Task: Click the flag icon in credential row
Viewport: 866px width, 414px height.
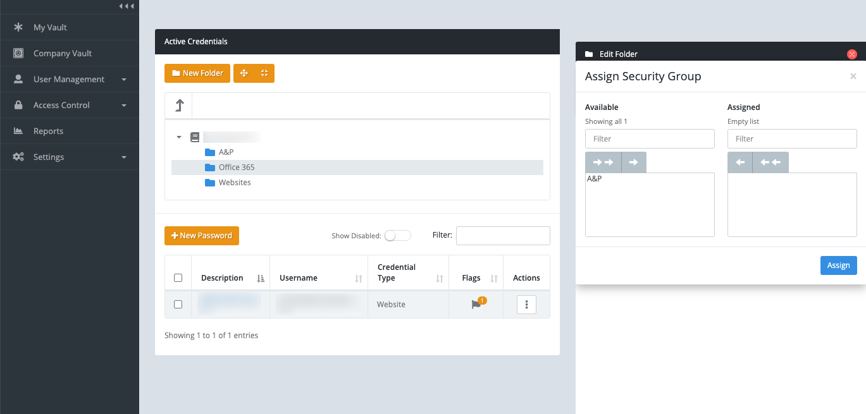Action: pyautogui.click(x=476, y=305)
